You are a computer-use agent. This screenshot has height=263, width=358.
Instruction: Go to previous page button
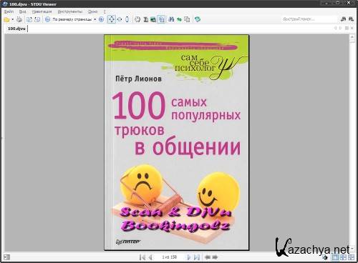pos(150,257)
